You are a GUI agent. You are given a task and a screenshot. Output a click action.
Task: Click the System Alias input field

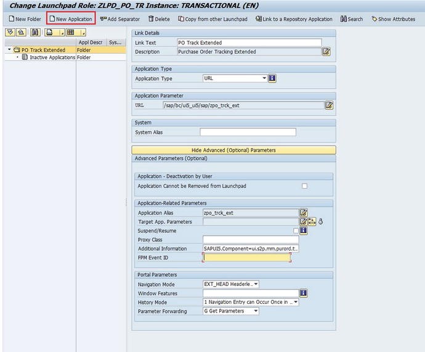click(x=248, y=132)
